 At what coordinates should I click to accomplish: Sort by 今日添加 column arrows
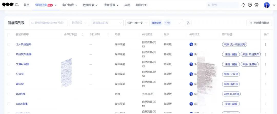(108, 35)
